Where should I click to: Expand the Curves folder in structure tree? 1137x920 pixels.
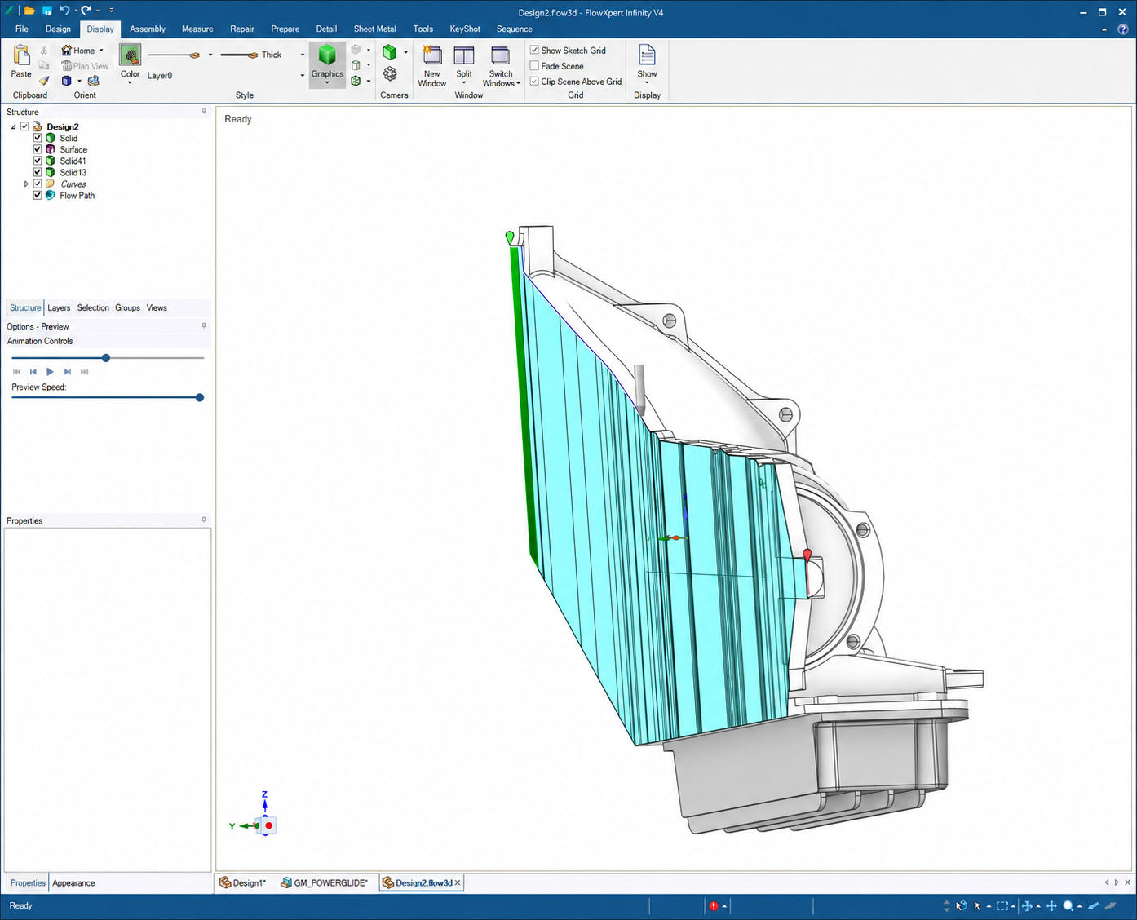26,184
